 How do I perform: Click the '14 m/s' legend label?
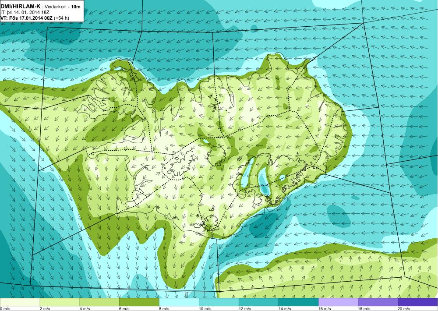point(285,309)
